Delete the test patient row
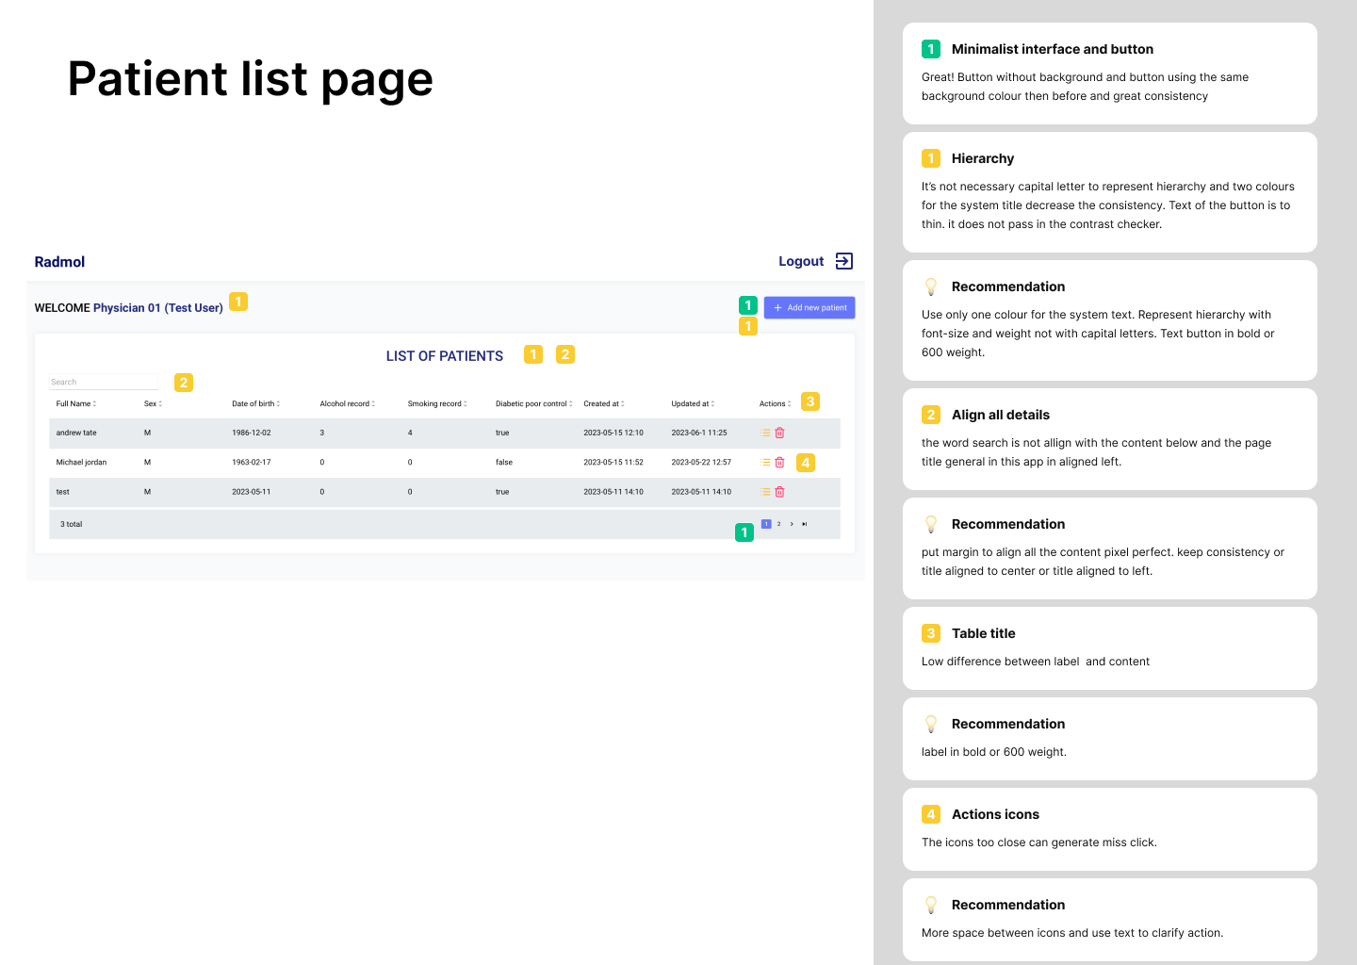This screenshot has width=1357, height=965. point(779,491)
